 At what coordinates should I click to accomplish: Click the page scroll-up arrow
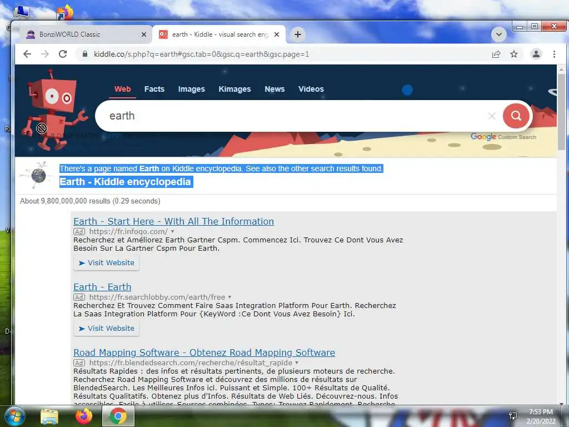coord(561,69)
